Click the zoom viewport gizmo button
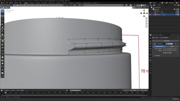The height and width of the screenshot is (101, 180). (x=147, y=18)
